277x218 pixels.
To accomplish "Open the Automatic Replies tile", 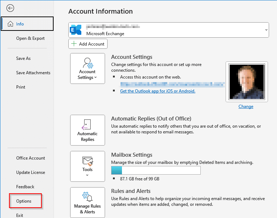I will pyautogui.click(x=88, y=130).
